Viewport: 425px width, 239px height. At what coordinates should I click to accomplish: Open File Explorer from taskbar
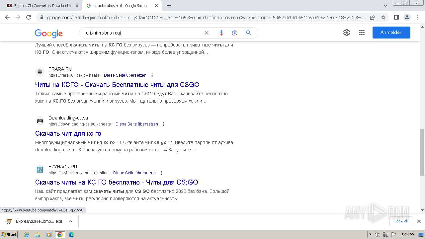(x=38, y=235)
